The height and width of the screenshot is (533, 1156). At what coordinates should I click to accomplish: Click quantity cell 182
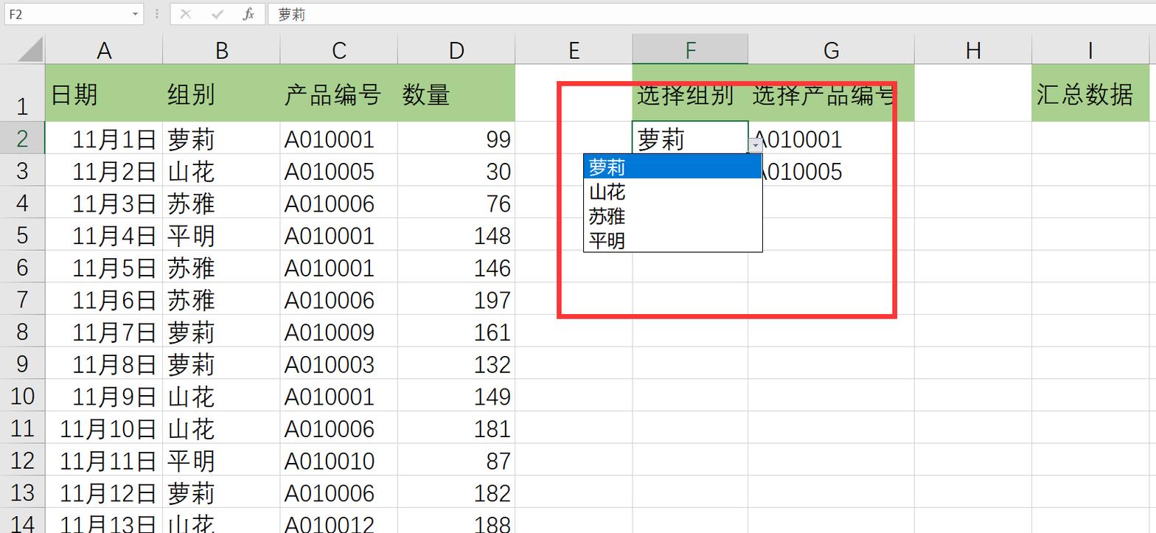pyautogui.click(x=456, y=492)
